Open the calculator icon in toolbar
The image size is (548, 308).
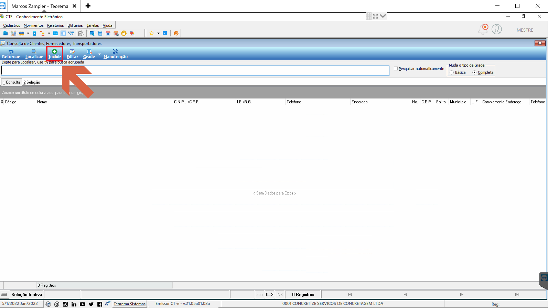click(100, 33)
